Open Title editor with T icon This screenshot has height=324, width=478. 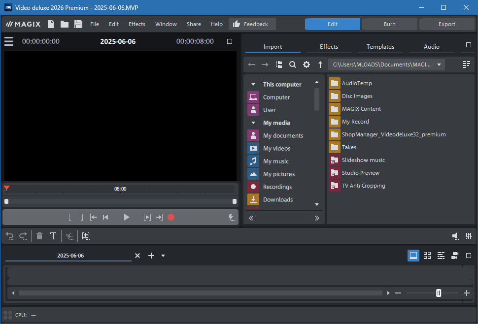pos(53,236)
